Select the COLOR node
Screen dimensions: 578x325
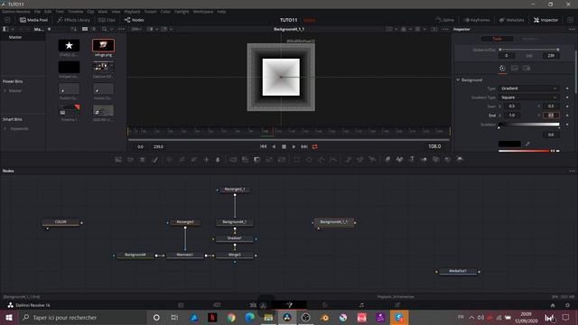(61, 222)
